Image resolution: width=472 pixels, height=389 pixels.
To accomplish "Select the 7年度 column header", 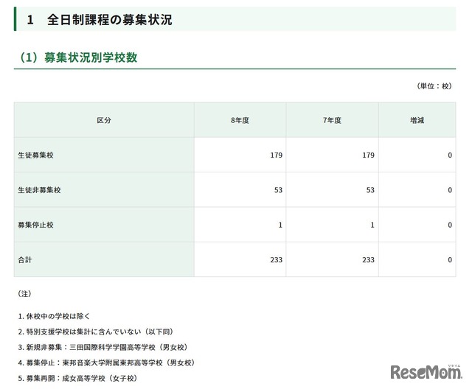I will pos(332,120).
